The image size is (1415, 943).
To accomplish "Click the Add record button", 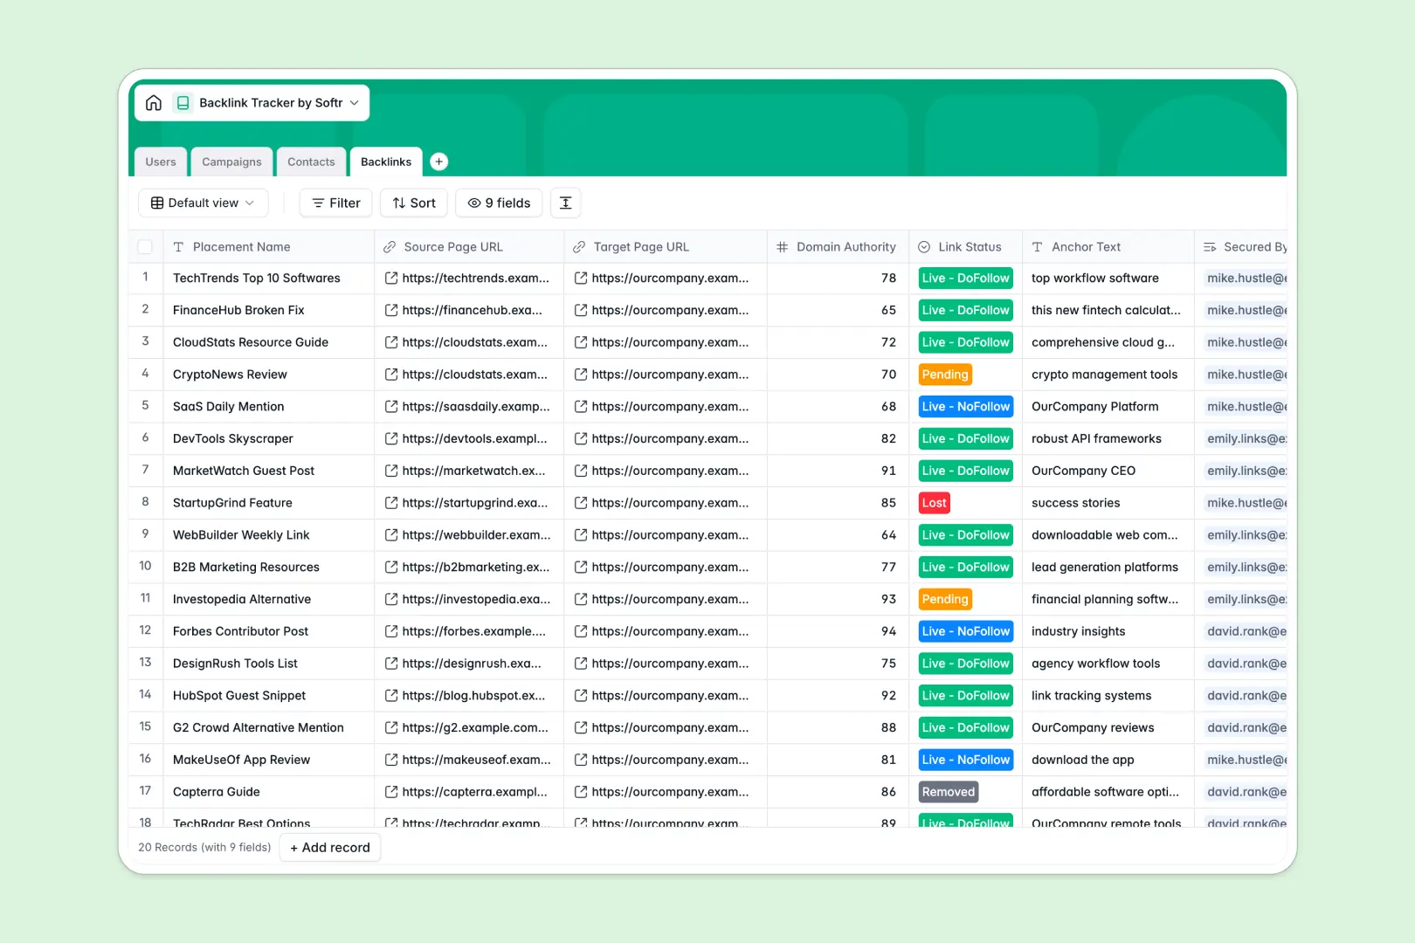I will tap(329, 847).
